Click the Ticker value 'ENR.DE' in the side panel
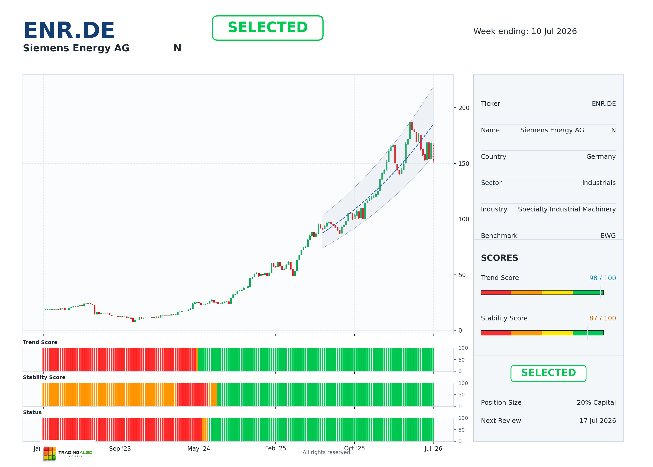The width and height of the screenshot is (653, 467). click(604, 104)
